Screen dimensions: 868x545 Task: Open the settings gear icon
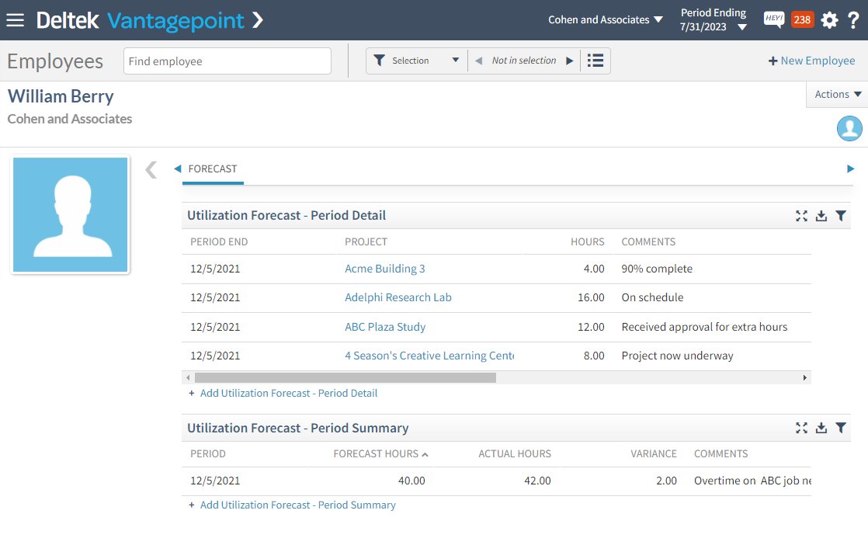[829, 20]
